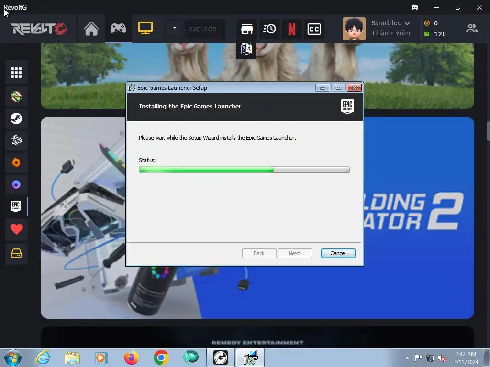Open favorites heart icon in sidebar
The image size is (490, 367).
(16, 229)
